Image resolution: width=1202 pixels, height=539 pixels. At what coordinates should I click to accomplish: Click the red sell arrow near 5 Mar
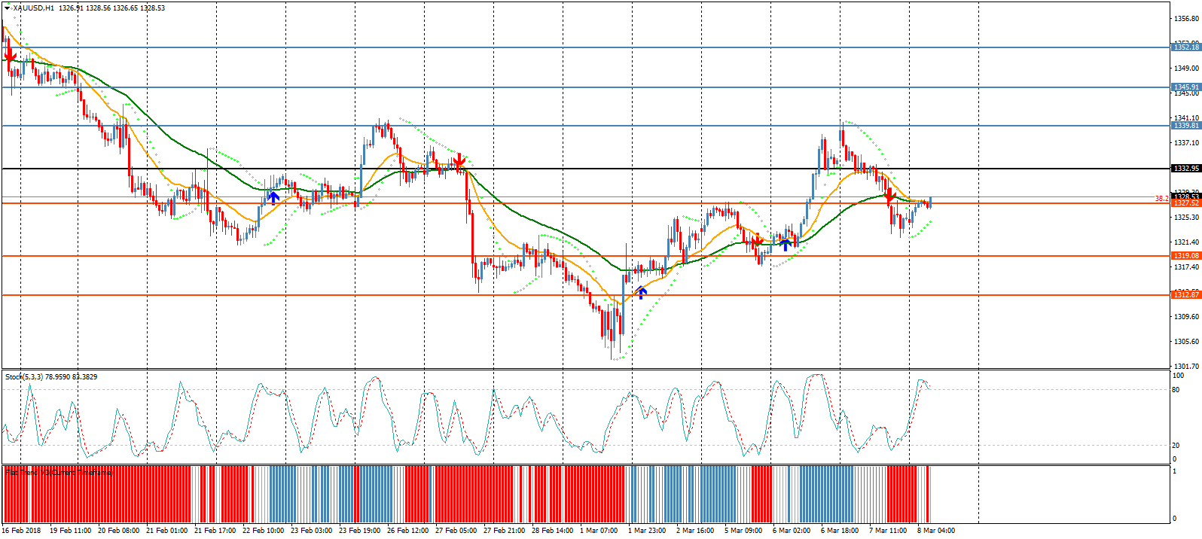[x=757, y=241]
